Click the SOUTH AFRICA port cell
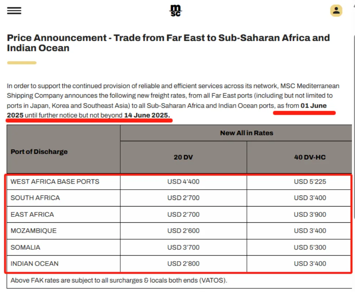 click(x=63, y=198)
